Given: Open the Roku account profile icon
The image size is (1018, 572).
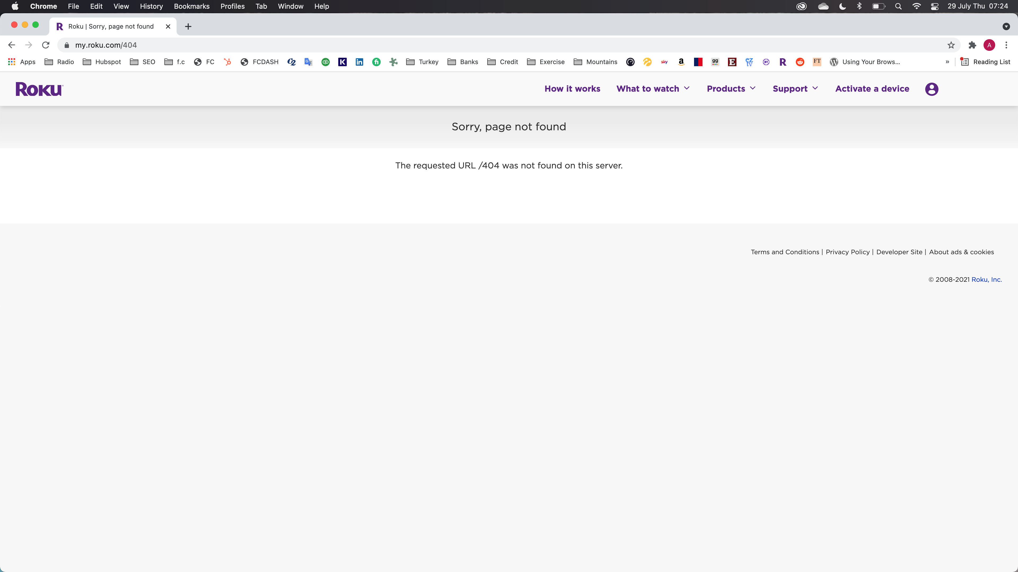Looking at the screenshot, I should 932,89.
